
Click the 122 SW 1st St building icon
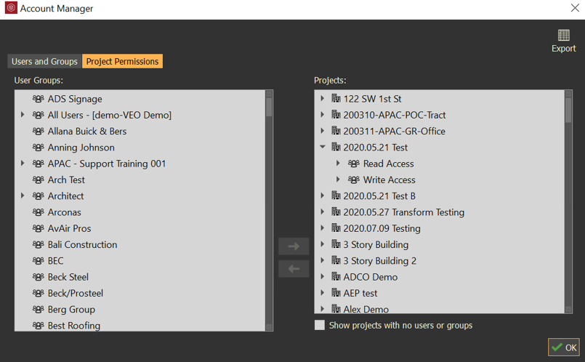click(336, 99)
